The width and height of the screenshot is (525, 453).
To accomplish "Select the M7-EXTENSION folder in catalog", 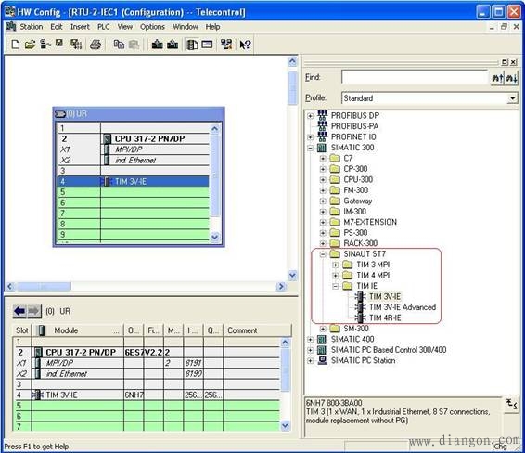I will (x=370, y=222).
